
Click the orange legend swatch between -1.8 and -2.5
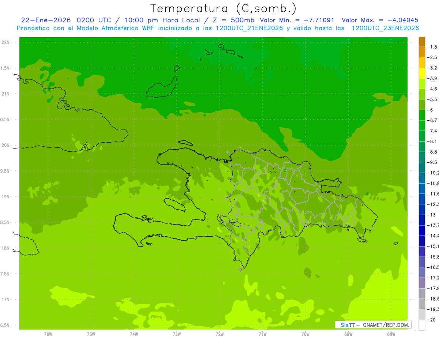click(x=422, y=52)
